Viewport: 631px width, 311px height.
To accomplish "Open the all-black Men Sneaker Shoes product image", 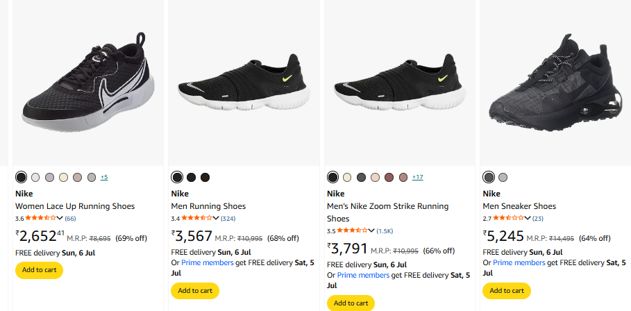I will [555, 83].
